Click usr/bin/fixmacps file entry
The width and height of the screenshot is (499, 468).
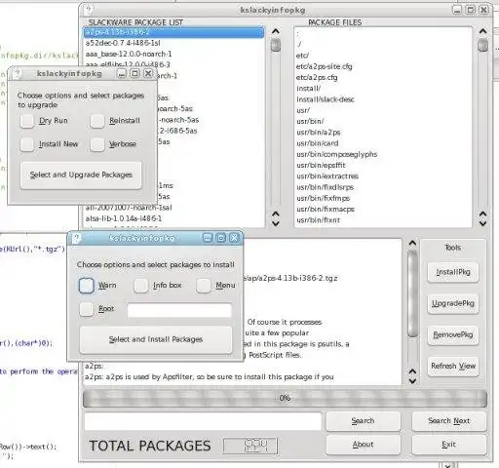point(326,210)
